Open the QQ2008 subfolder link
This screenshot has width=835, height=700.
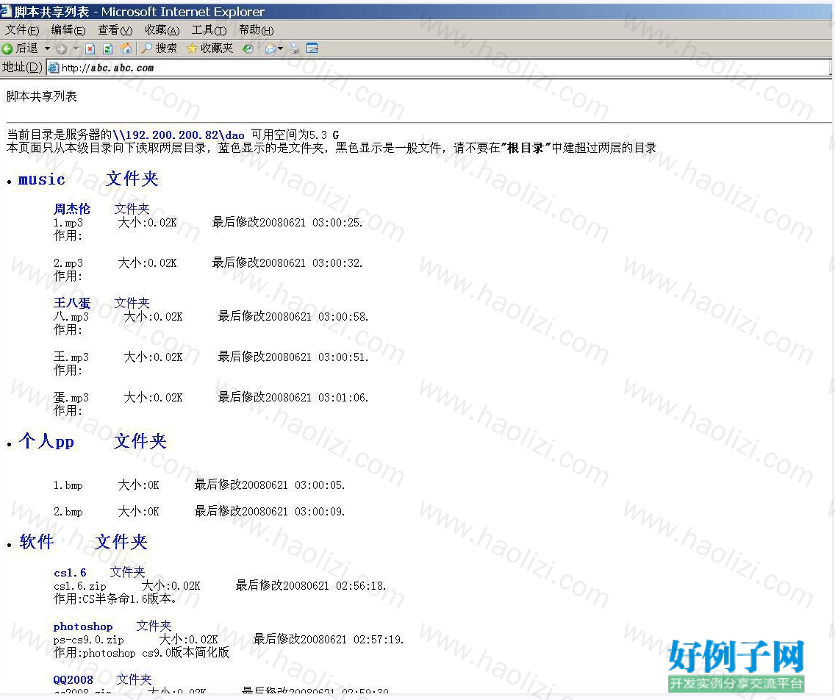(73, 679)
